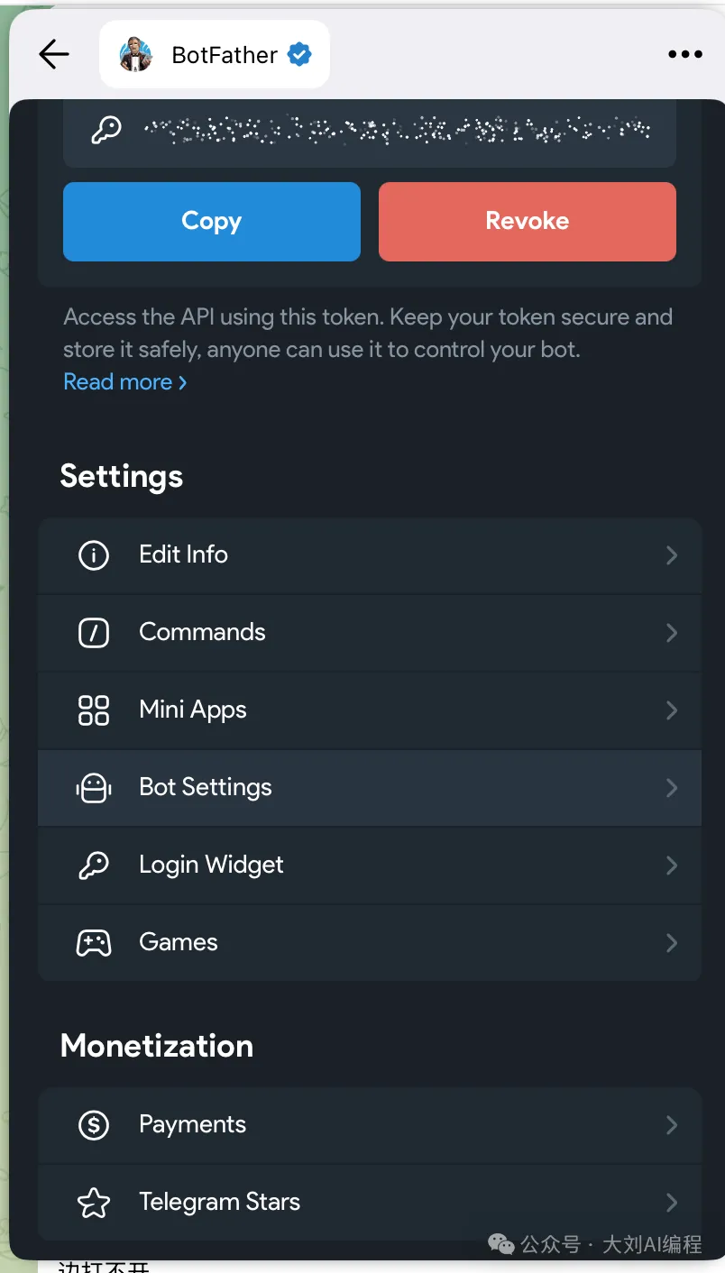The width and height of the screenshot is (725, 1273).
Task: Click the hidden token text field
Action: click(397, 131)
